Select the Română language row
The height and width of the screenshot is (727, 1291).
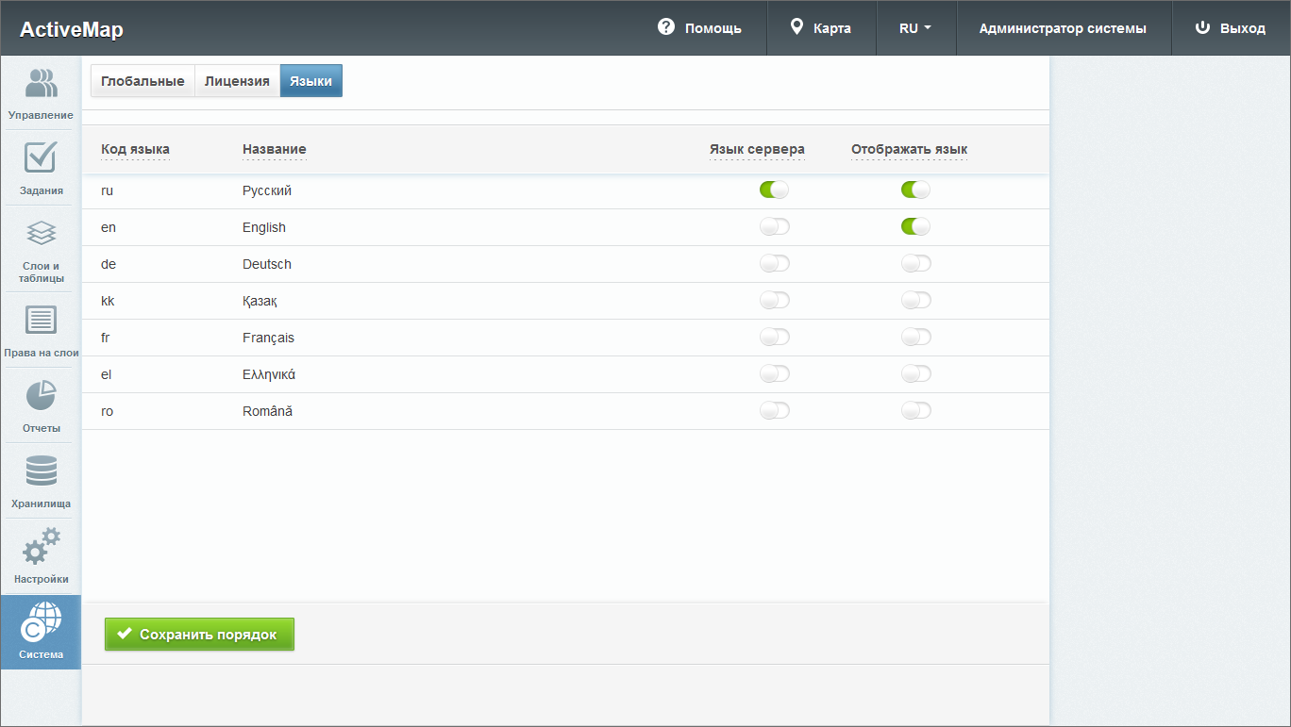coord(267,411)
